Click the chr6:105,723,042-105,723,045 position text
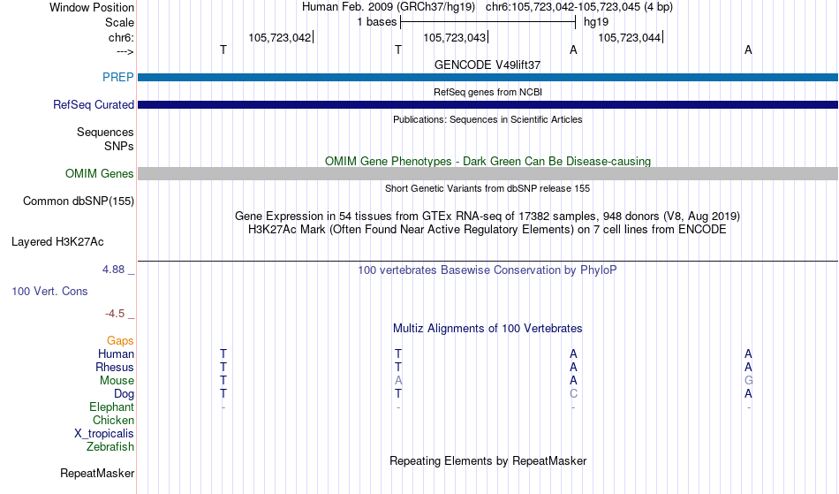This screenshot has width=839, height=494. [579, 7]
